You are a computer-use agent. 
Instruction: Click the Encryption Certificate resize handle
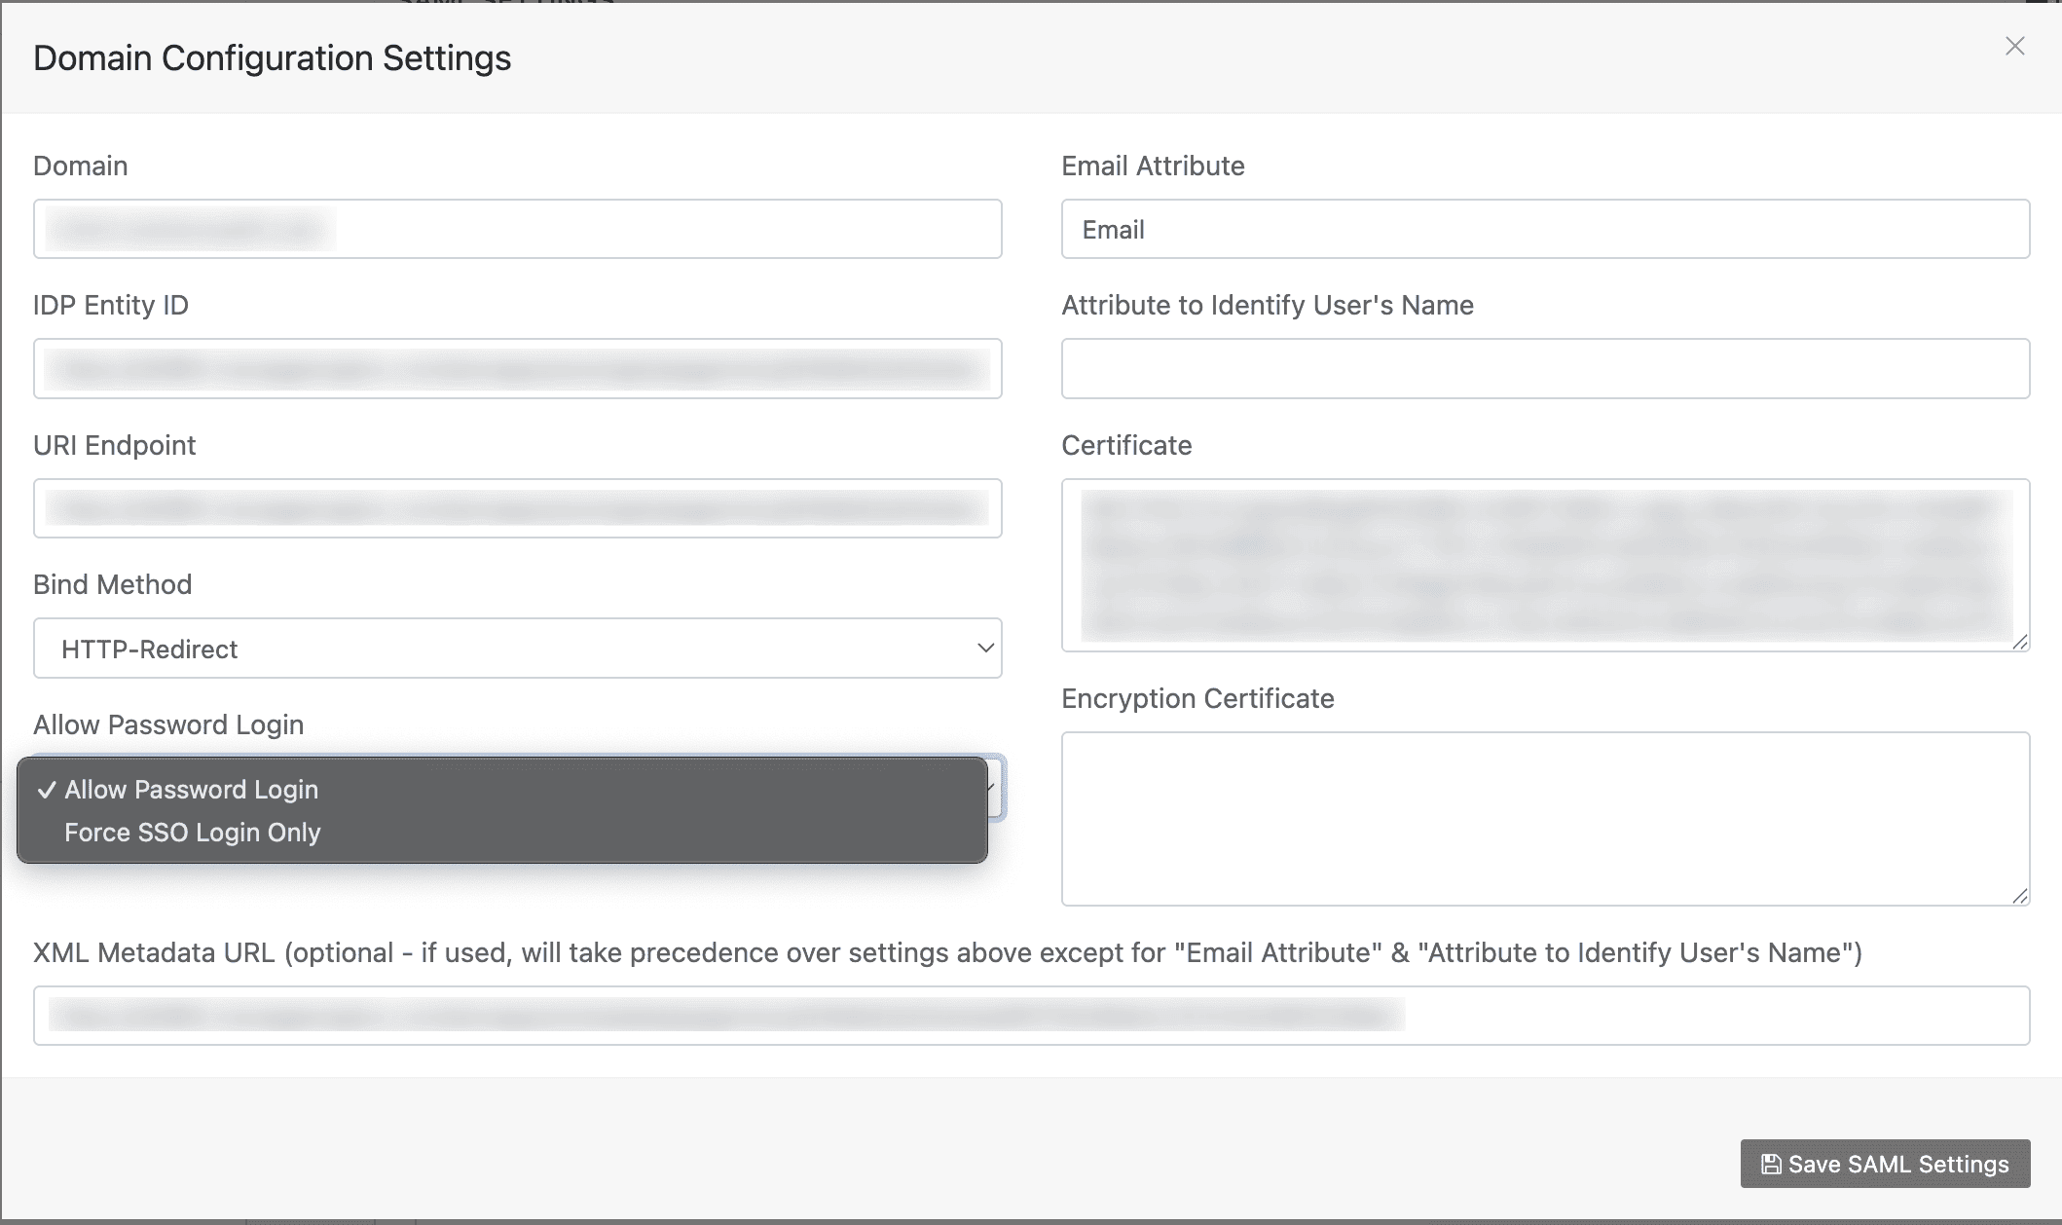(2020, 896)
